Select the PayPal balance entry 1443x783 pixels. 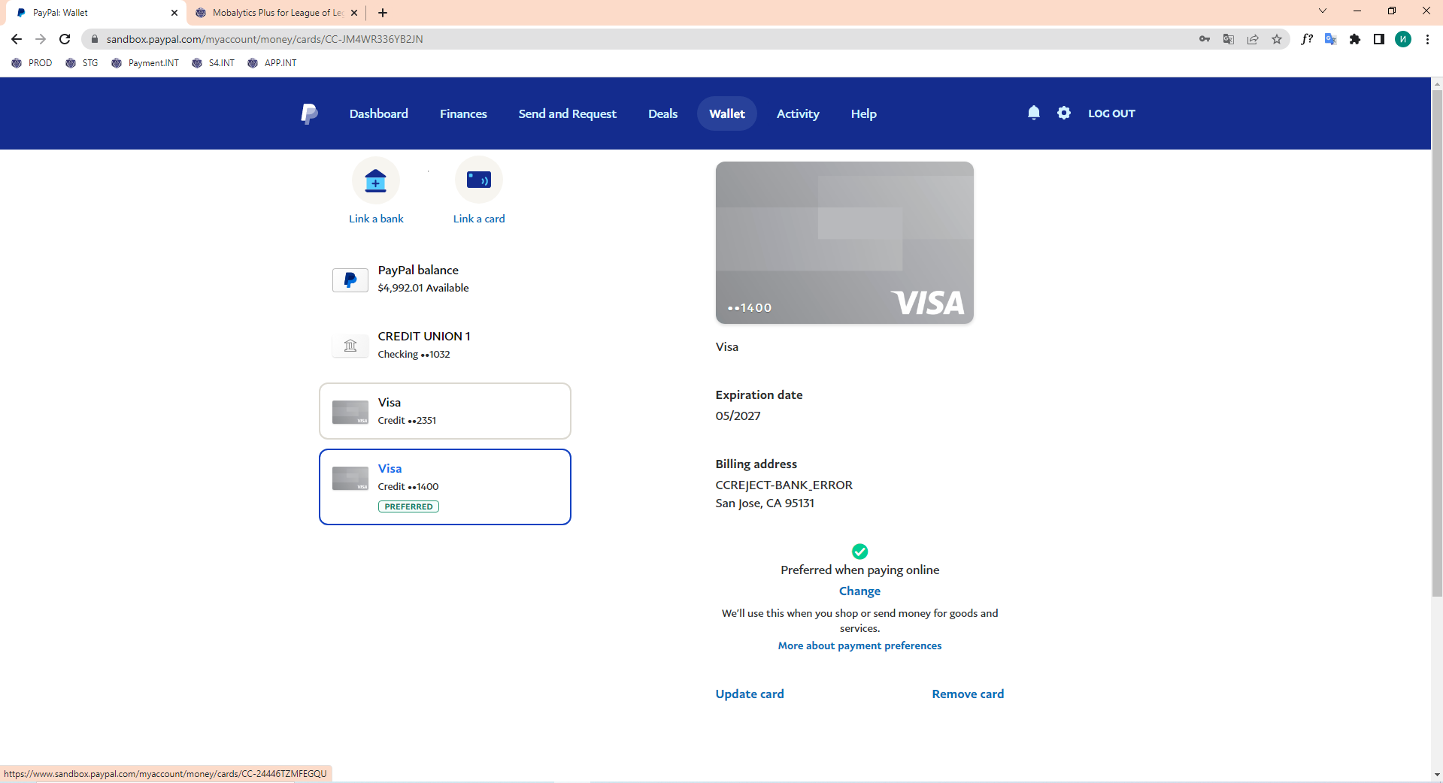click(444, 279)
